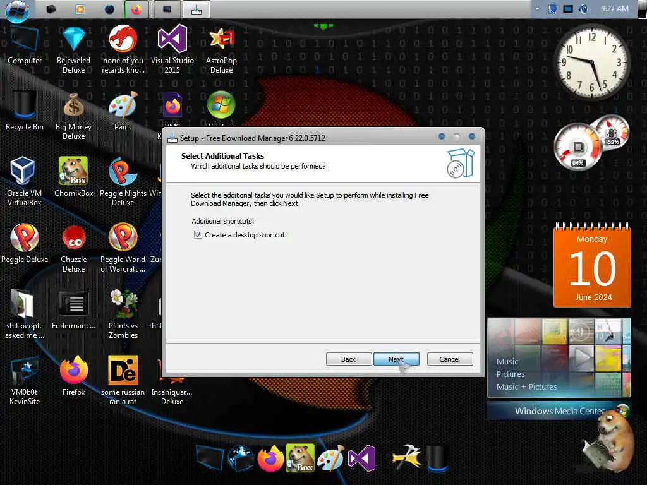Select ChomikBox desktop icon
647x485 pixels.
click(x=73, y=177)
